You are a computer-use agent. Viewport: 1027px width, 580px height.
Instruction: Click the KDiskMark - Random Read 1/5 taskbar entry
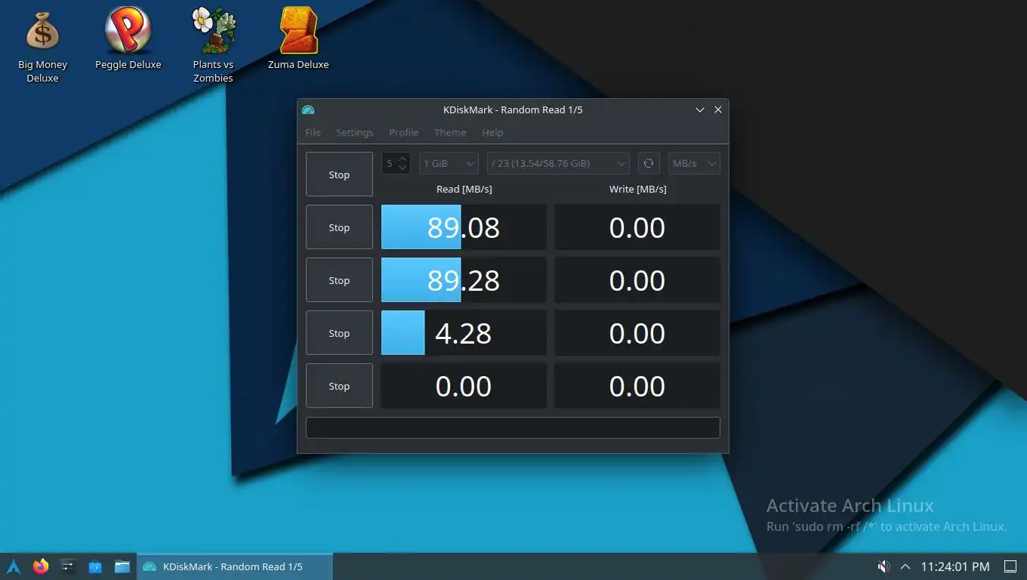[x=234, y=566]
